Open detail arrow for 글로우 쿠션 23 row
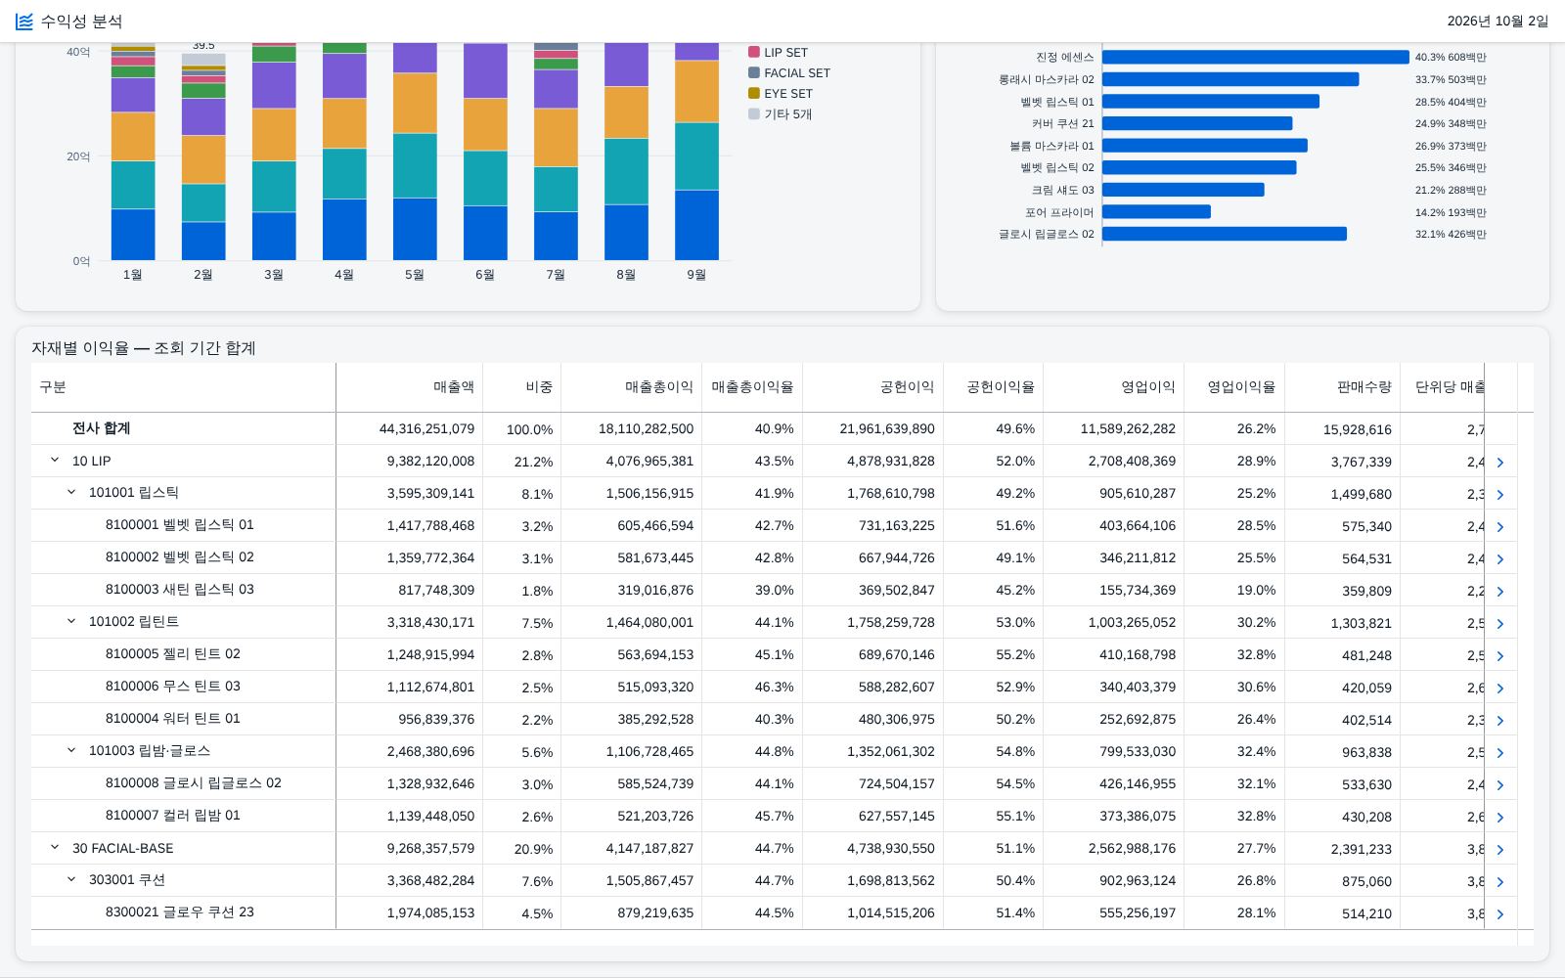Viewport: 1565px width, 978px height. [x=1500, y=914]
